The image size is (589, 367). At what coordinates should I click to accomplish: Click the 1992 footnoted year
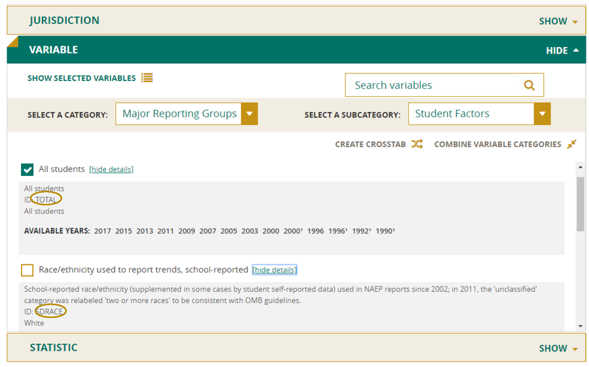(x=361, y=231)
